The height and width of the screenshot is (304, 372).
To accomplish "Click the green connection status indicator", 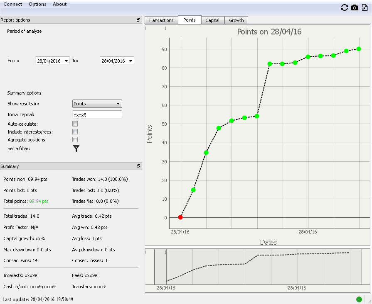I will tap(359, 299).
